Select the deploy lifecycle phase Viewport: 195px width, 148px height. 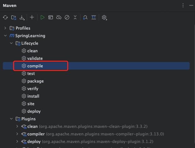point(34,111)
